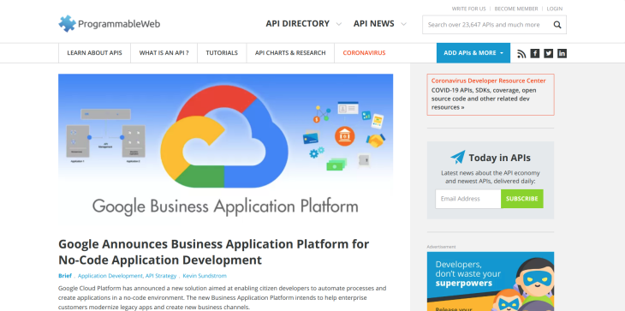
Task: Expand the API News chevron
Action: (x=404, y=24)
